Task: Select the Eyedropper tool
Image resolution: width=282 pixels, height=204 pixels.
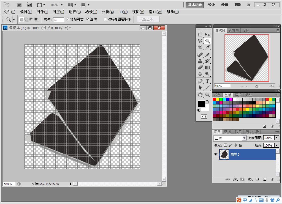Action: pyautogui.click(x=207, y=47)
